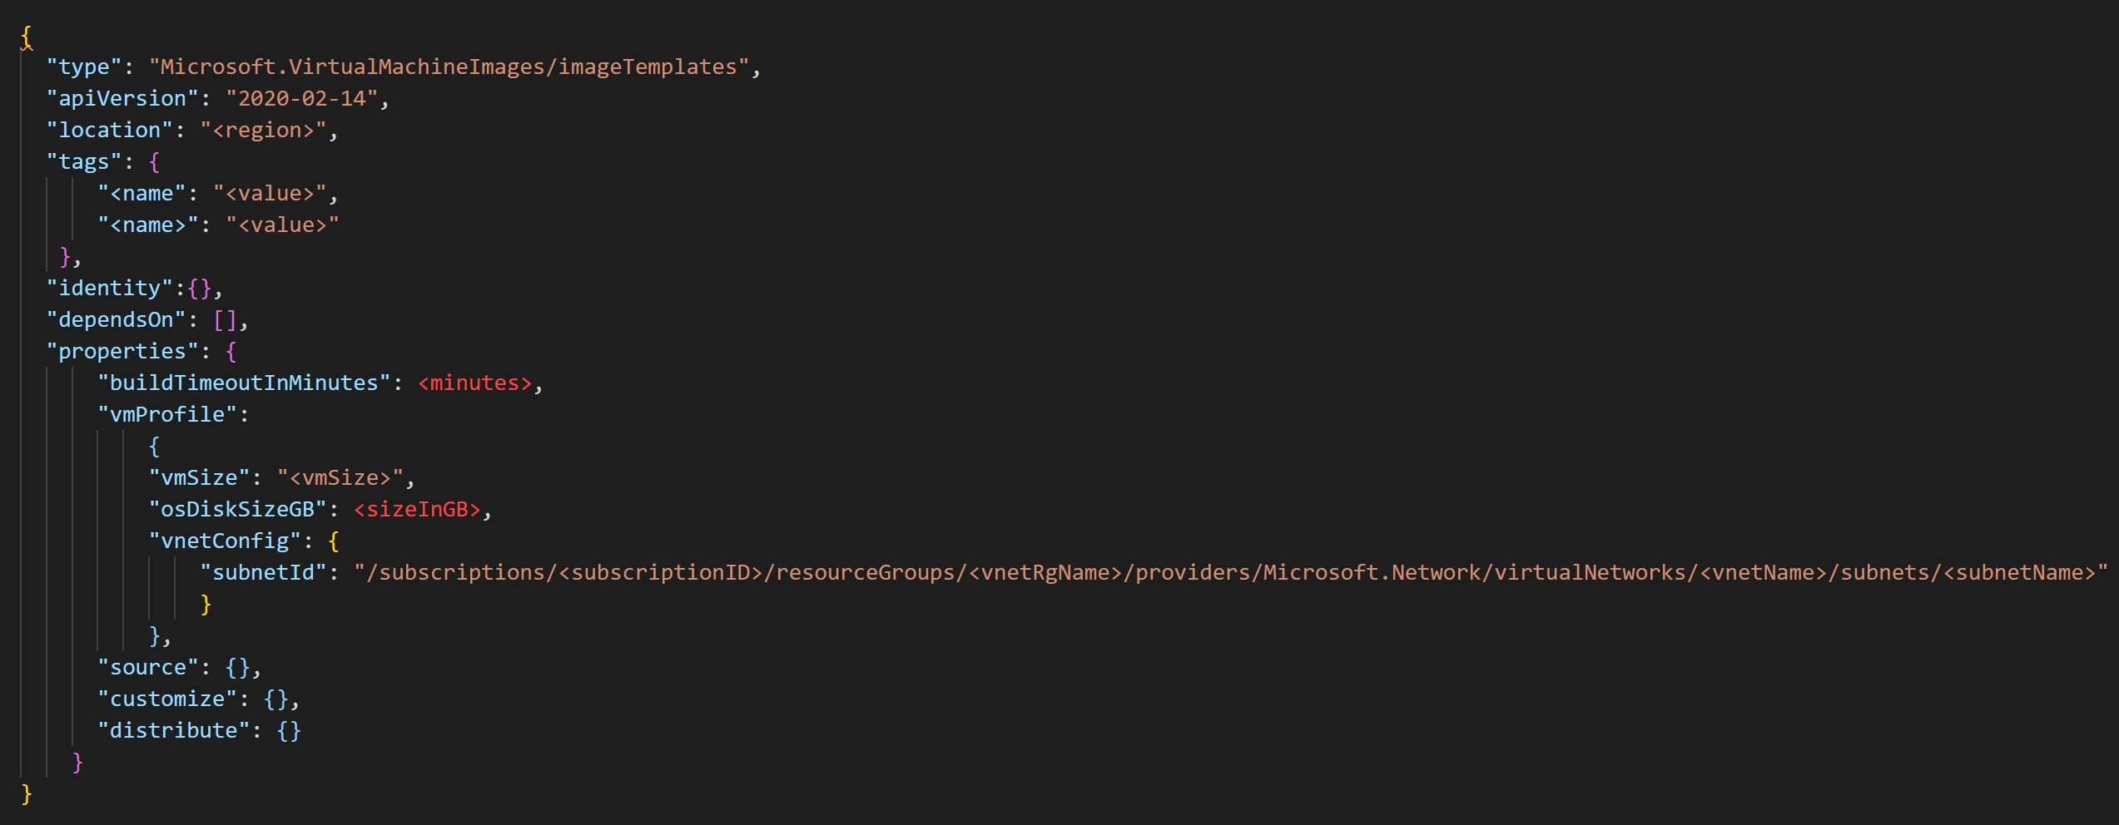Click the empty braces after "distribute"

tap(289, 730)
